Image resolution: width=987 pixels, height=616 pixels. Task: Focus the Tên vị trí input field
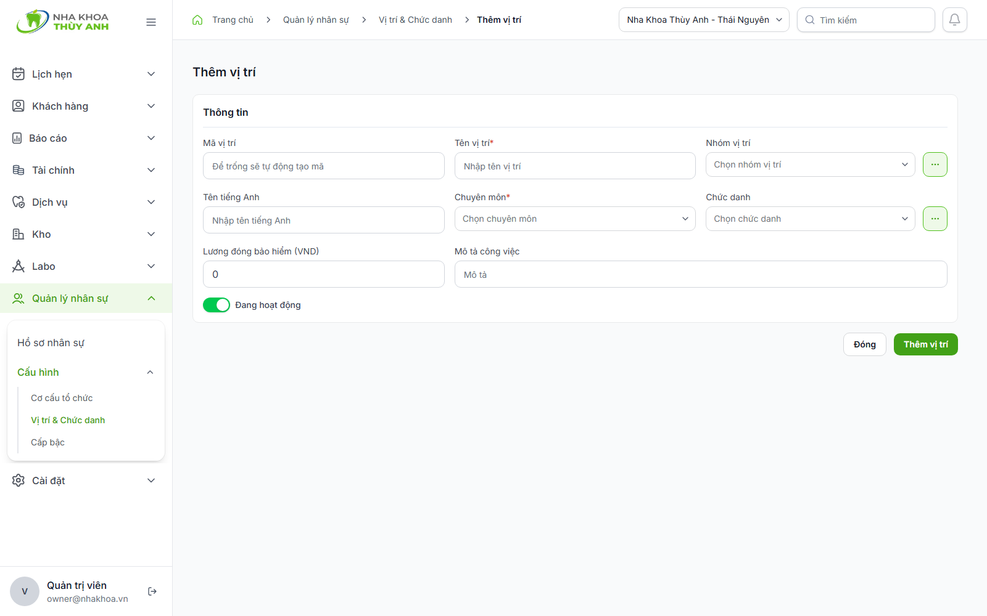pos(575,166)
